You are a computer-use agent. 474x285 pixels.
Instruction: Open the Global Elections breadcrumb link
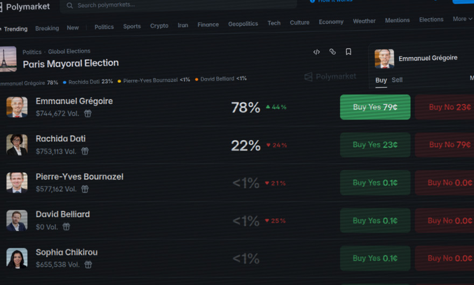(x=69, y=52)
